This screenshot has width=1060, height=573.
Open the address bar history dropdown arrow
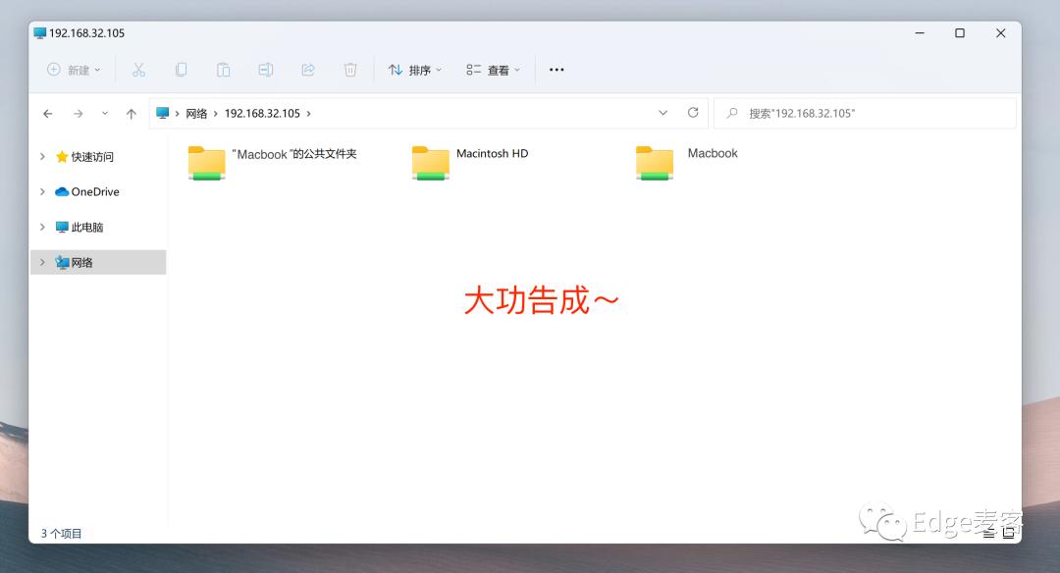[x=662, y=113]
